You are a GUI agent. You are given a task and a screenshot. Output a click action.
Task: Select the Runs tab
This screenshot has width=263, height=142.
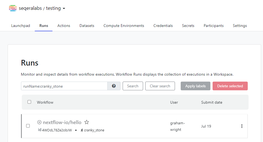(44, 26)
